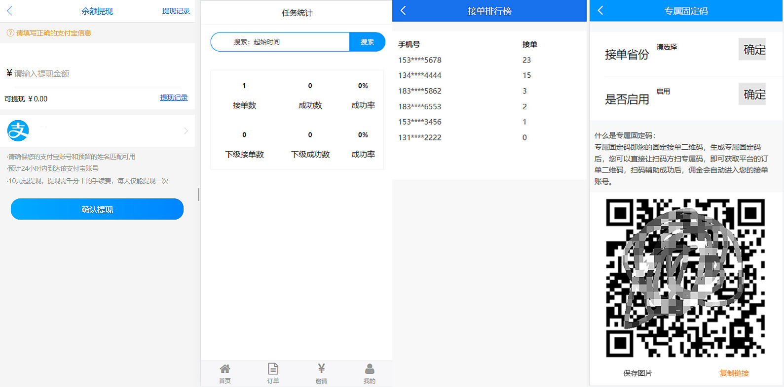784x387 pixels.
Task: Click the 接单 column header
Action: tap(529, 44)
